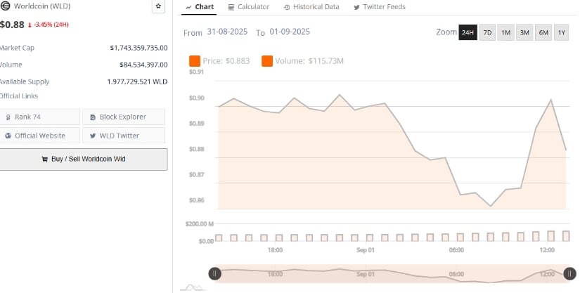Click the 18:00 chart axis label
580x293 pixels.
tap(275, 250)
